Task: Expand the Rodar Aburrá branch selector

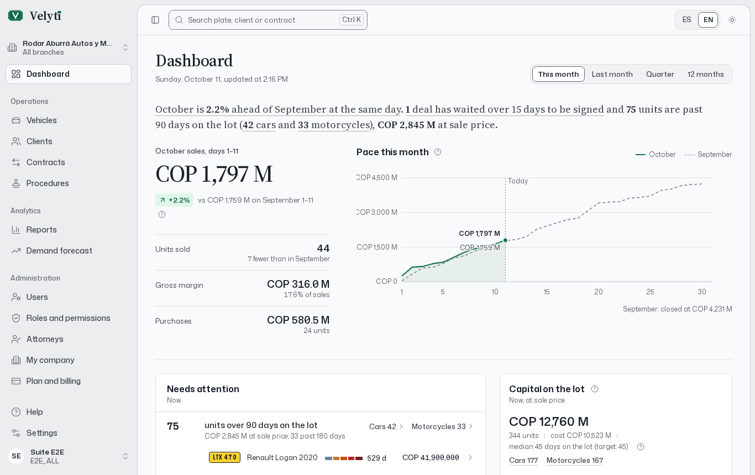Action: [x=69, y=47]
